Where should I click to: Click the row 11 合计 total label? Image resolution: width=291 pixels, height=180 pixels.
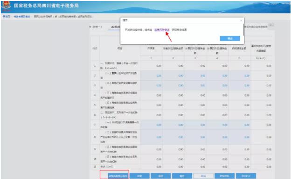coord(107,166)
